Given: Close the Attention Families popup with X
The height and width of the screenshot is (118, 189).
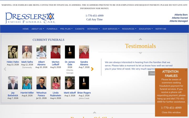Looking at the screenshot, I should coord(186,70).
